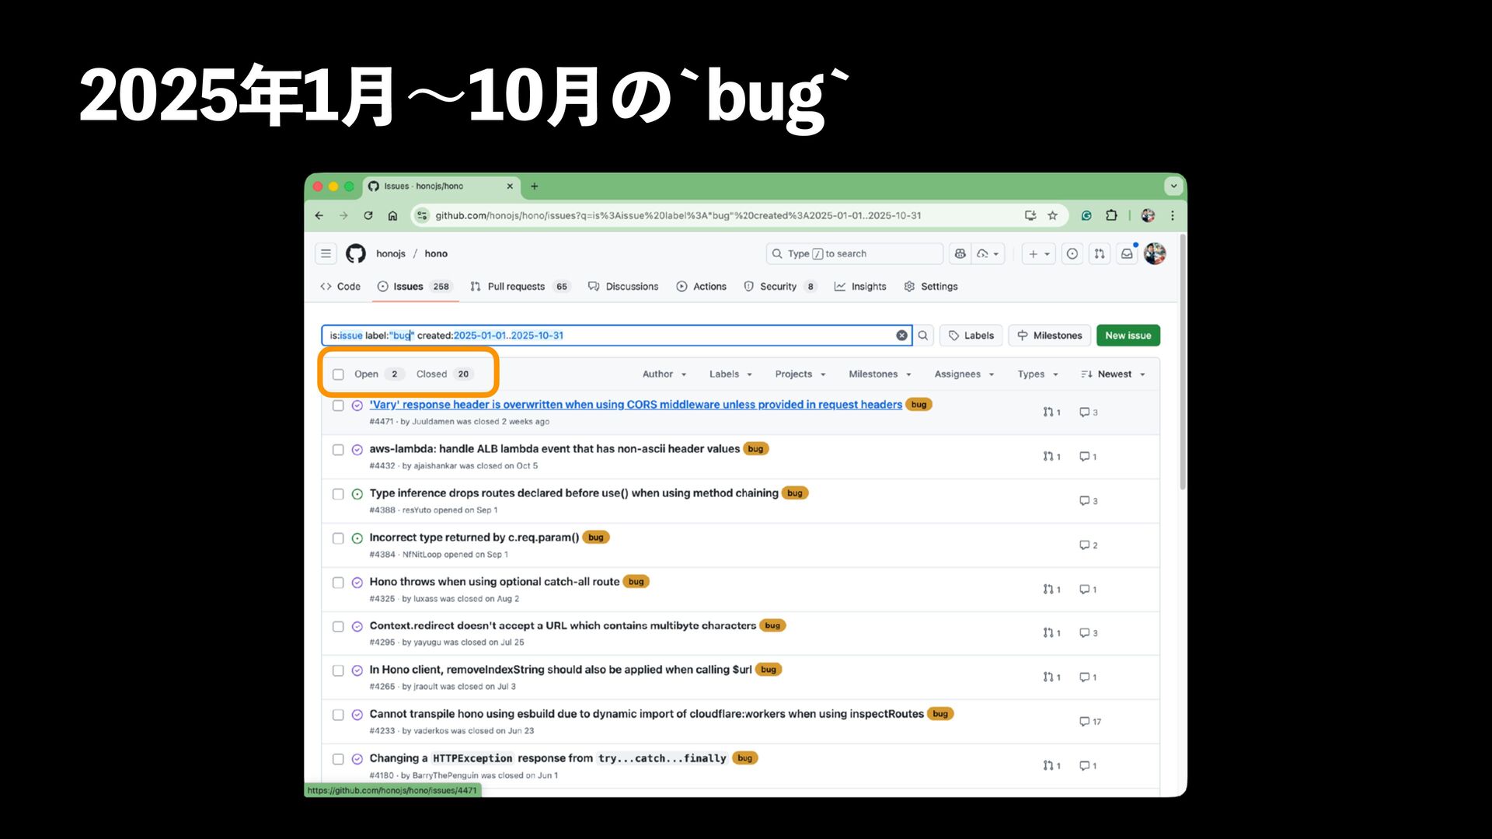Click the browser reload page icon
The height and width of the screenshot is (839, 1492).
click(x=368, y=216)
